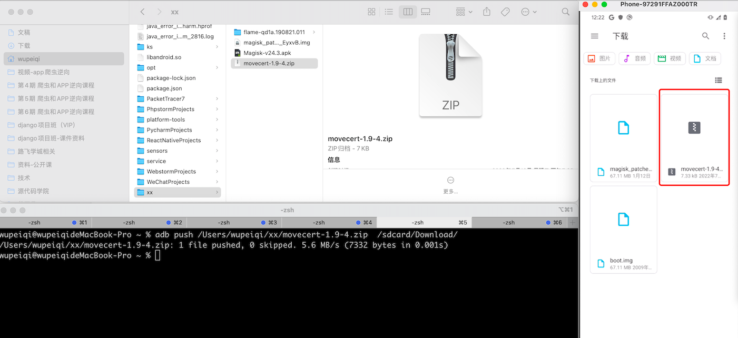The width and height of the screenshot is (738, 338).
Task: Filter by 音频 audio chip
Action: (x=635, y=58)
